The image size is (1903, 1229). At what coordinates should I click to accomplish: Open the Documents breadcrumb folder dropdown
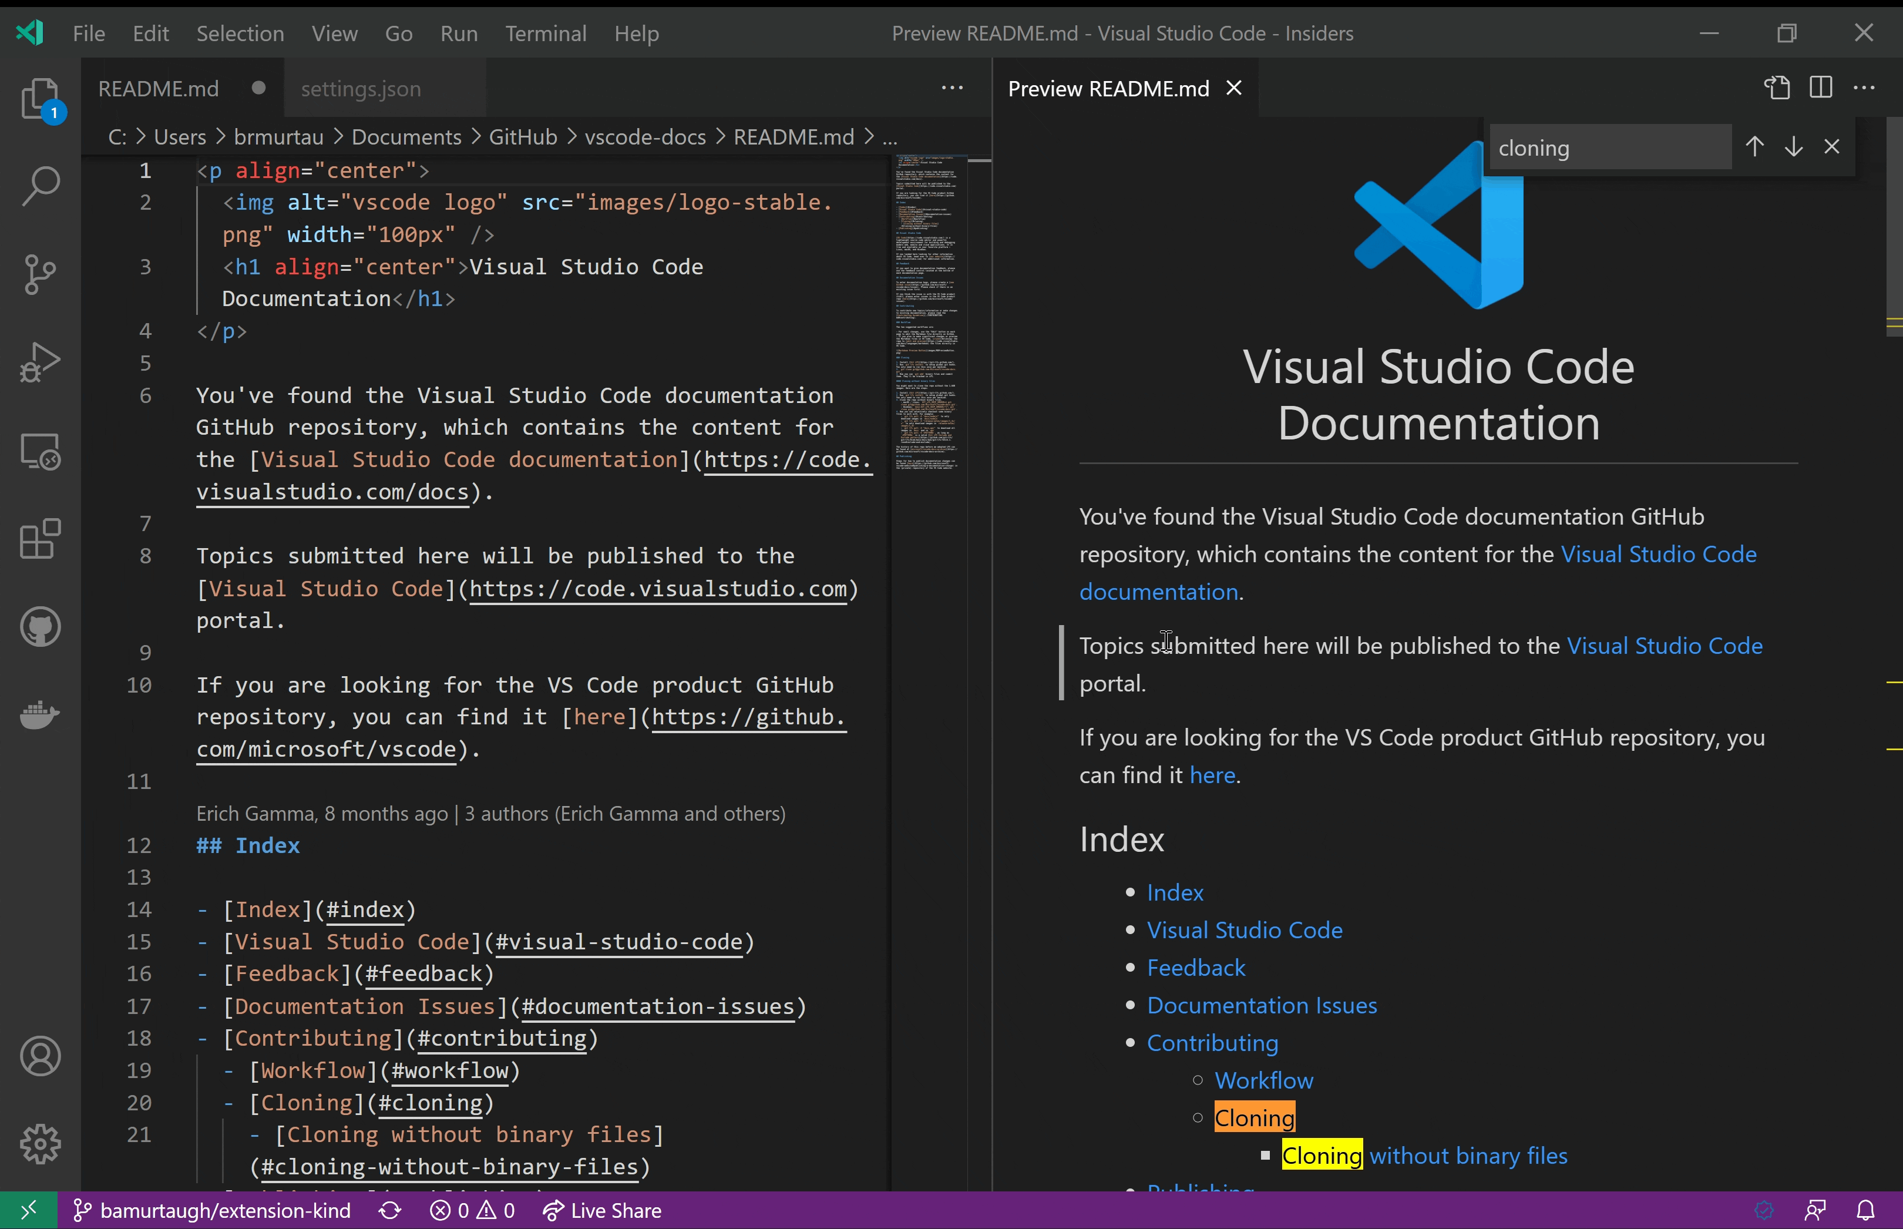tap(406, 137)
